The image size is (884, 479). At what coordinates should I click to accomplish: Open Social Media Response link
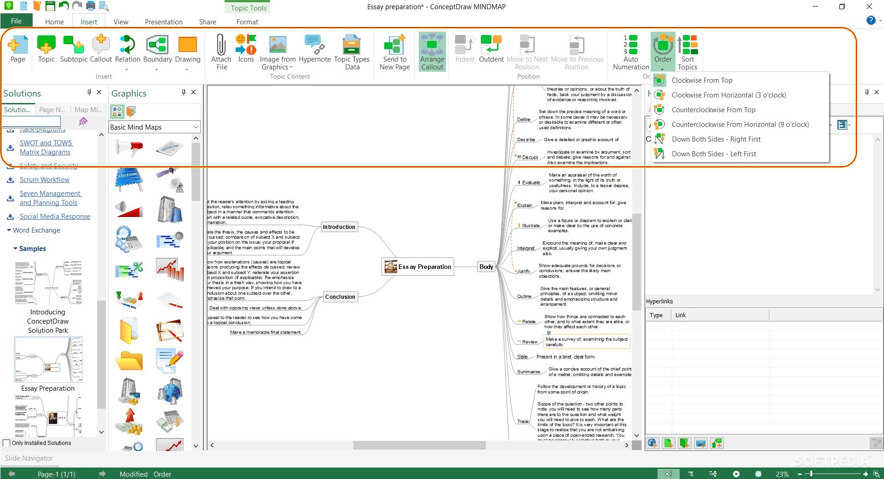coord(55,217)
